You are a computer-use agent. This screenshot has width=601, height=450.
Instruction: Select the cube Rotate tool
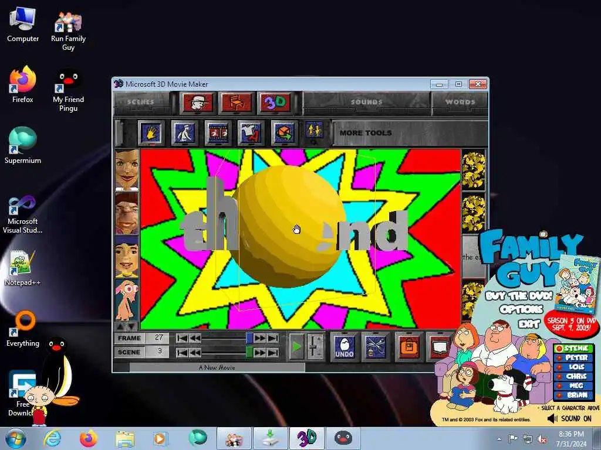click(x=284, y=133)
